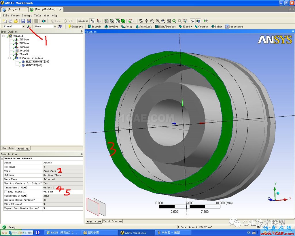Click the Chamfer button
295x236 pixels.
[x=201, y=27]
